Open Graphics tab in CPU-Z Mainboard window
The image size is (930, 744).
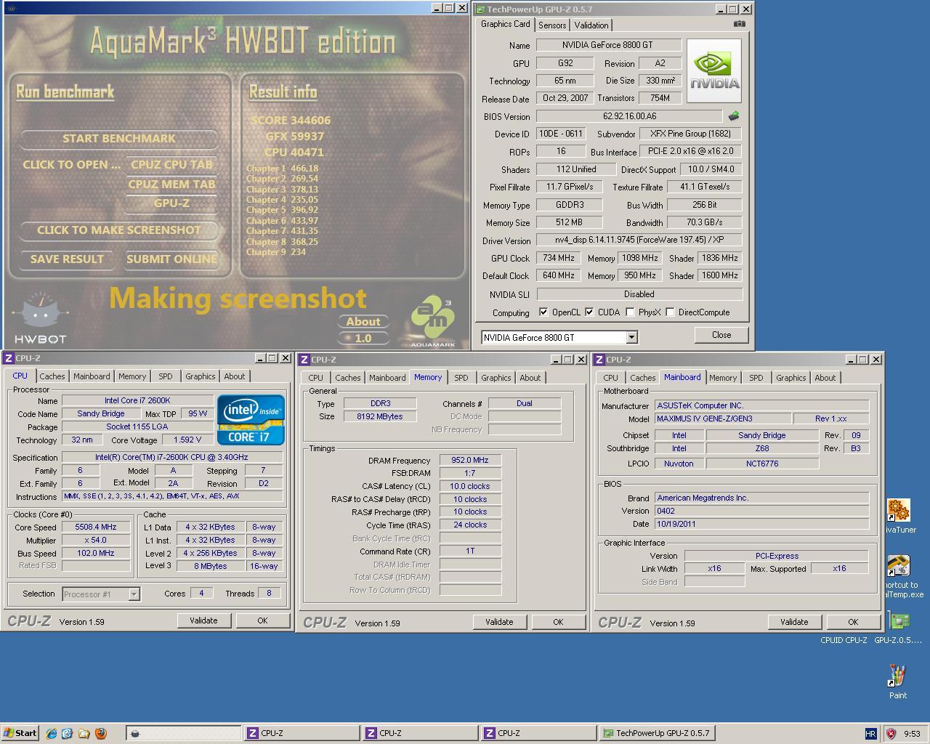coord(790,378)
